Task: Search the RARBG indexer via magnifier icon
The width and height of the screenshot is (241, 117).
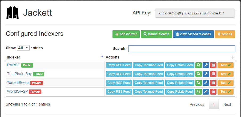Action: pyautogui.click(x=198, y=65)
